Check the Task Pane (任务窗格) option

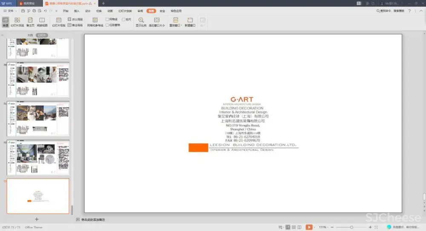[107, 25]
